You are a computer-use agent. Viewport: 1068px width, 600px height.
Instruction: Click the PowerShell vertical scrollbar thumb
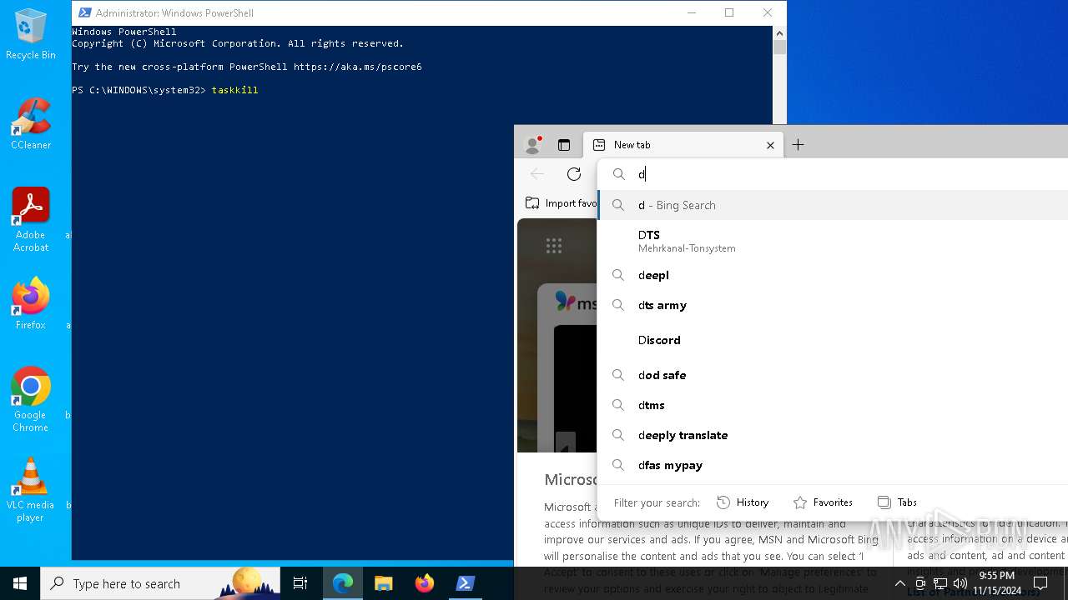pos(779,47)
